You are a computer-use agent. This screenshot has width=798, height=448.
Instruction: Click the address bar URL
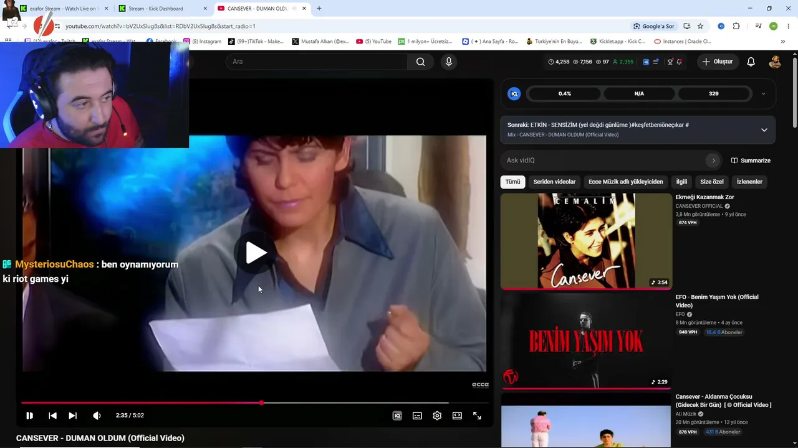161,26
